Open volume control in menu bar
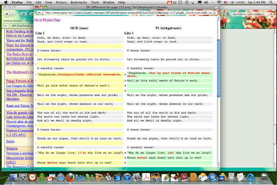 pyautogui.click(x=206, y=2)
